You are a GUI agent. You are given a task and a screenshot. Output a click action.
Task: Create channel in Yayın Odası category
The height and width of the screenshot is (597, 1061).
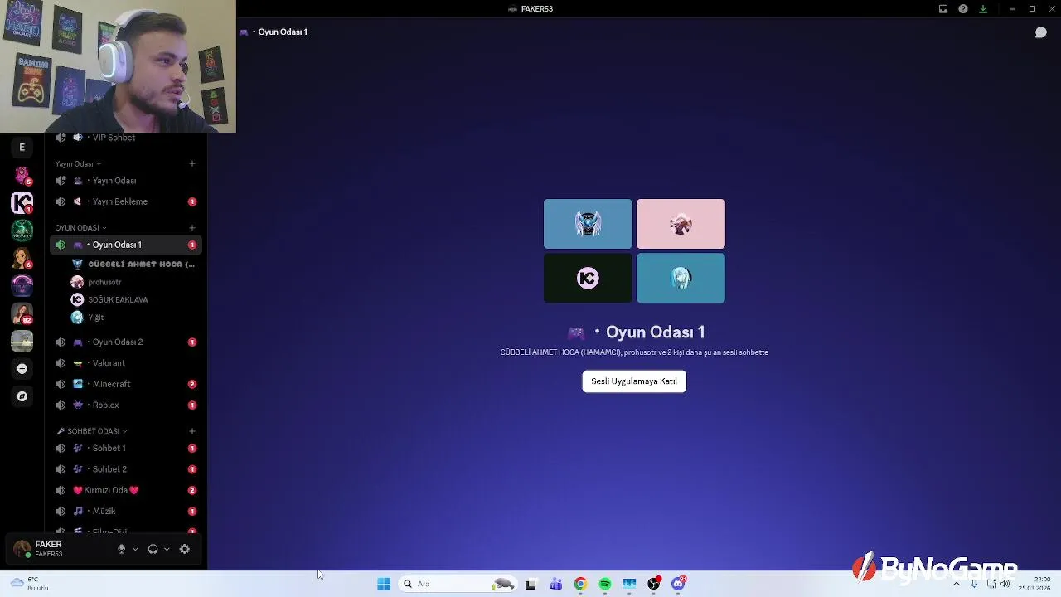pyautogui.click(x=192, y=163)
